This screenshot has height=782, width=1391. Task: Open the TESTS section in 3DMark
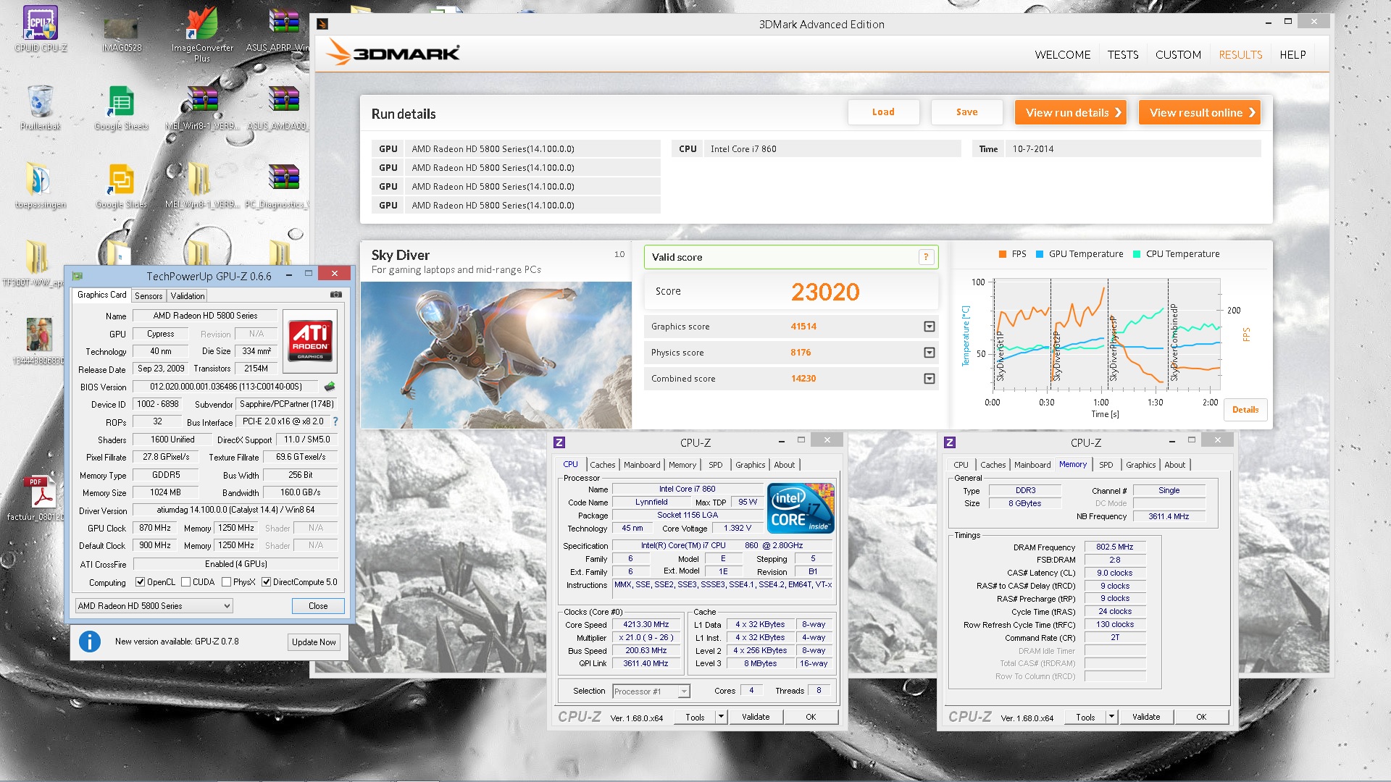tap(1123, 55)
